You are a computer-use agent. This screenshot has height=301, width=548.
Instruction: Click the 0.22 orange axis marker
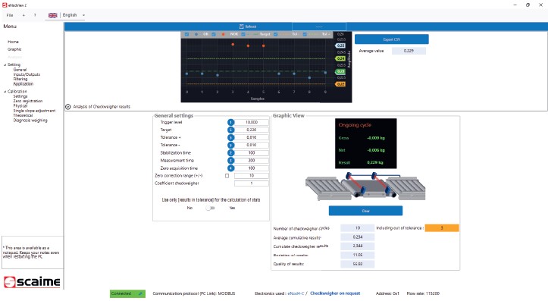pos(340,84)
